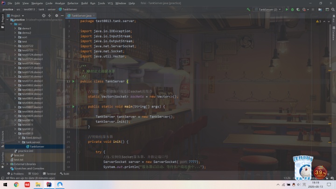This screenshot has width=336, height=189.
Task: Collapse the practice root folder
Action: pos(7,20)
